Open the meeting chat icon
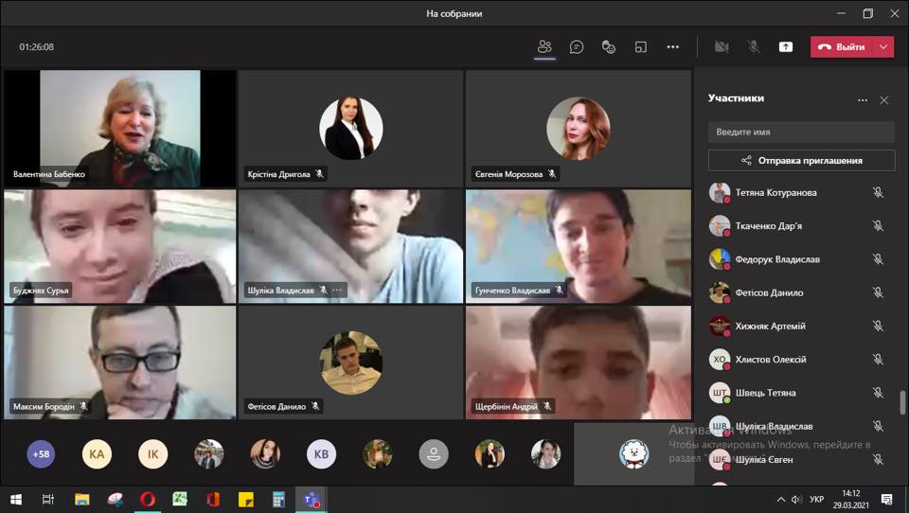The image size is (909, 513). tap(577, 47)
